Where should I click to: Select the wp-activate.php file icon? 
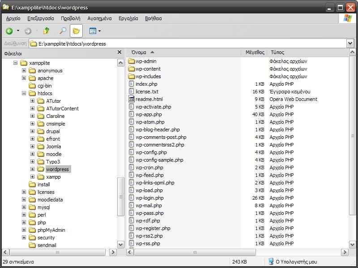pyautogui.click(x=131, y=107)
